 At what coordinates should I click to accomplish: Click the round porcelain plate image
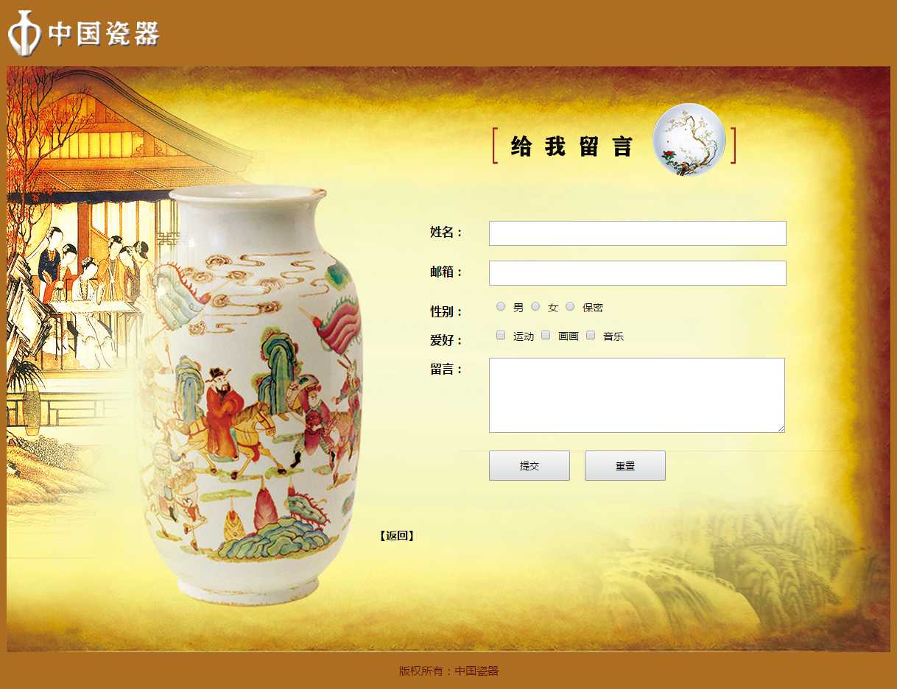[x=689, y=140]
